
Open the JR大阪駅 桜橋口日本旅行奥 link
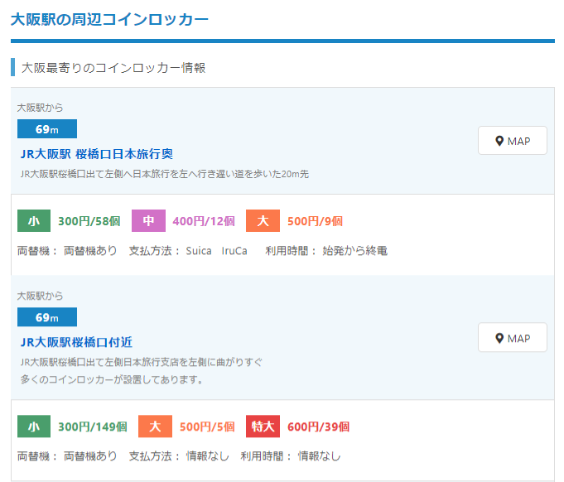tap(97, 154)
